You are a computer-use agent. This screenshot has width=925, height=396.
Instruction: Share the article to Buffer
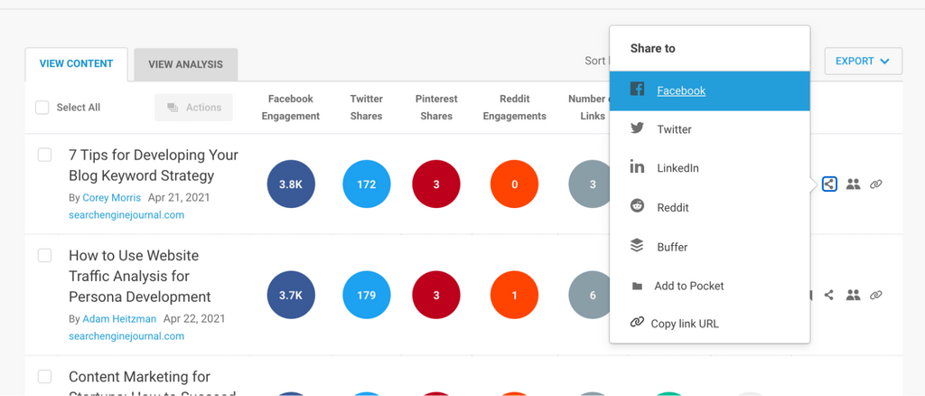point(672,247)
